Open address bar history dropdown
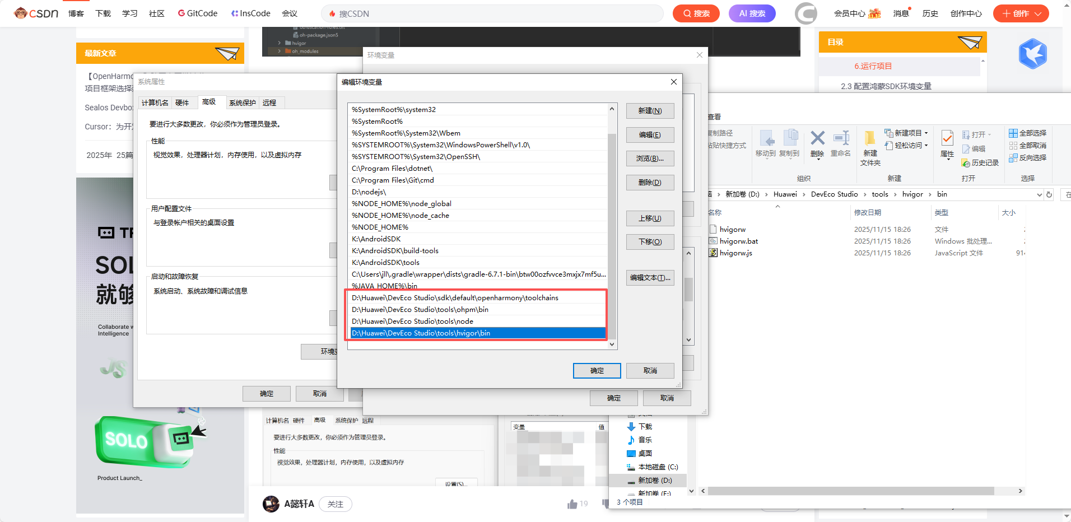 click(x=1040, y=195)
